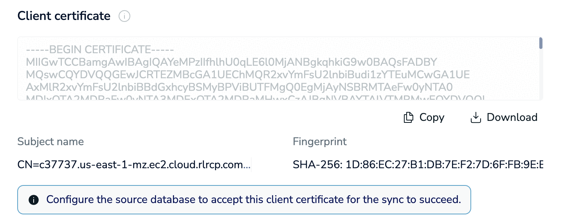562x223 pixels.
Task: Click the BEGIN CERTIFICATE header line
Action: click(100, 50)
